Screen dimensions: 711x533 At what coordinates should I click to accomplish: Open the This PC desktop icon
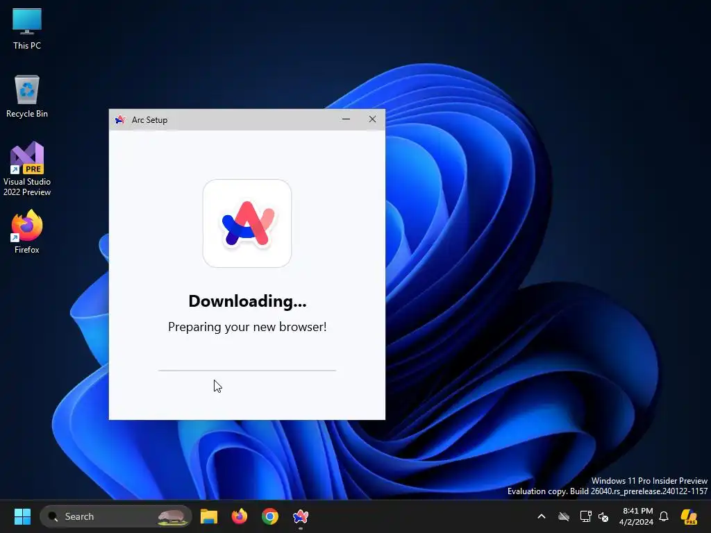tap(27, 28)
